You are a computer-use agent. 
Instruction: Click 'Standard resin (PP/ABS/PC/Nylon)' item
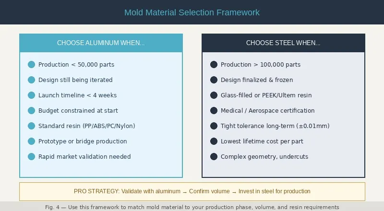pyautogui.click(x=87, y=126)
